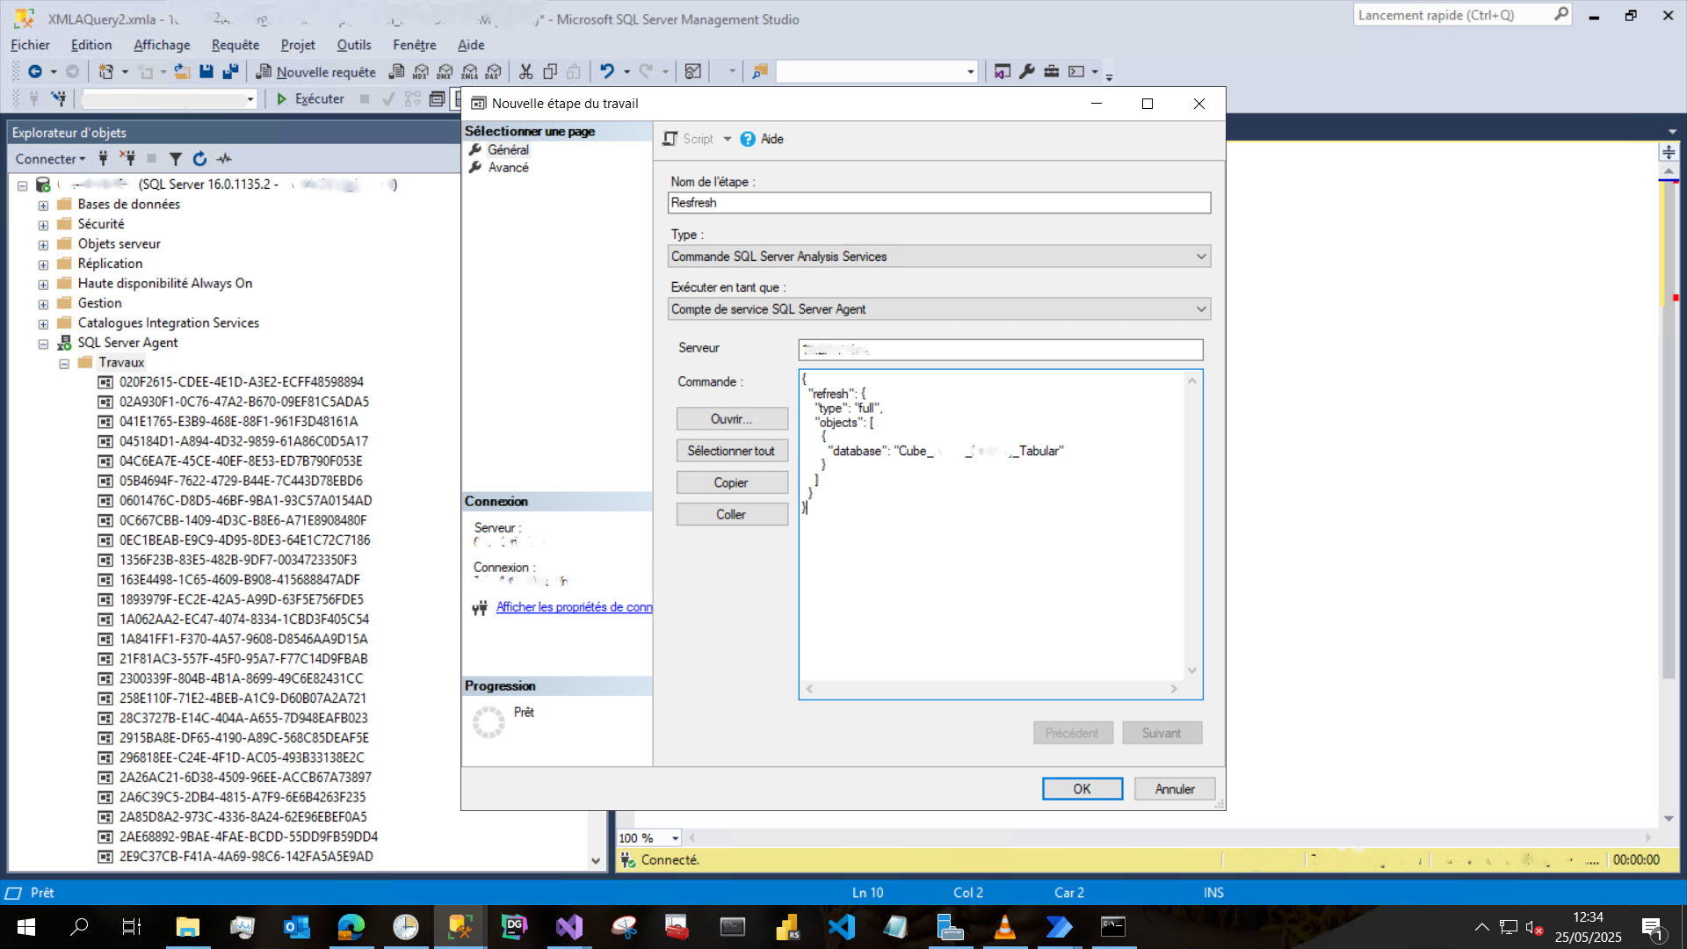
Task: Expand the Objets serveur node
Action: [x=43, y=244]
